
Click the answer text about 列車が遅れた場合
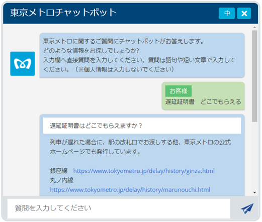(x=140, y=147)
